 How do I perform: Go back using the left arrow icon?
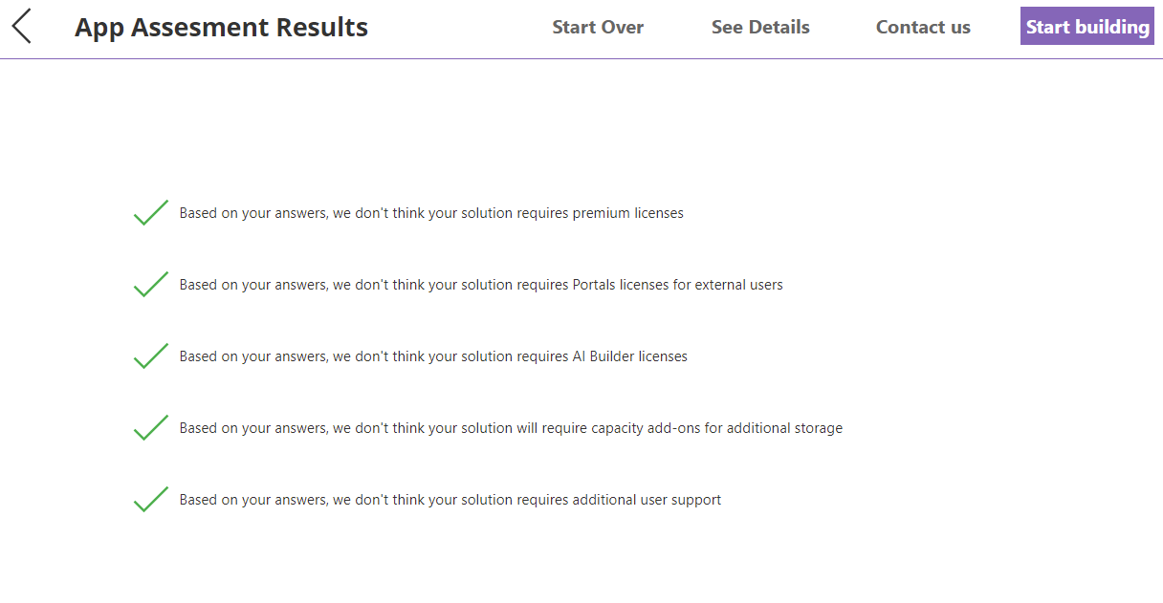[x=21, y=26]
